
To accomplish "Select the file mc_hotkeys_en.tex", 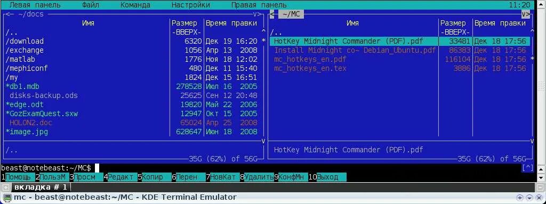I will click(400, 68).
